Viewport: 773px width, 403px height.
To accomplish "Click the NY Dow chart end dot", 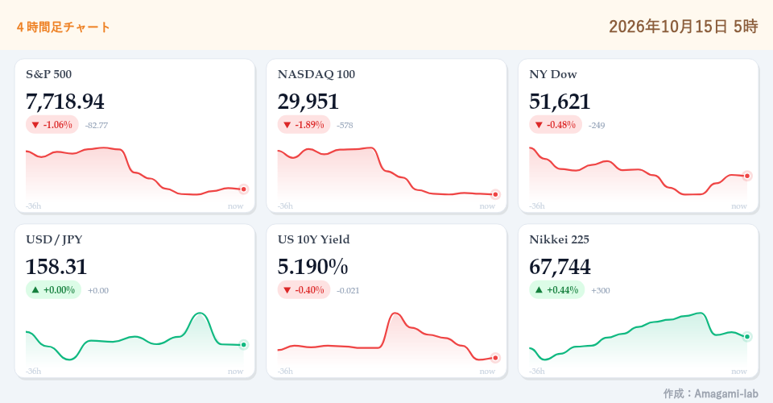I will tap(747, 176).
